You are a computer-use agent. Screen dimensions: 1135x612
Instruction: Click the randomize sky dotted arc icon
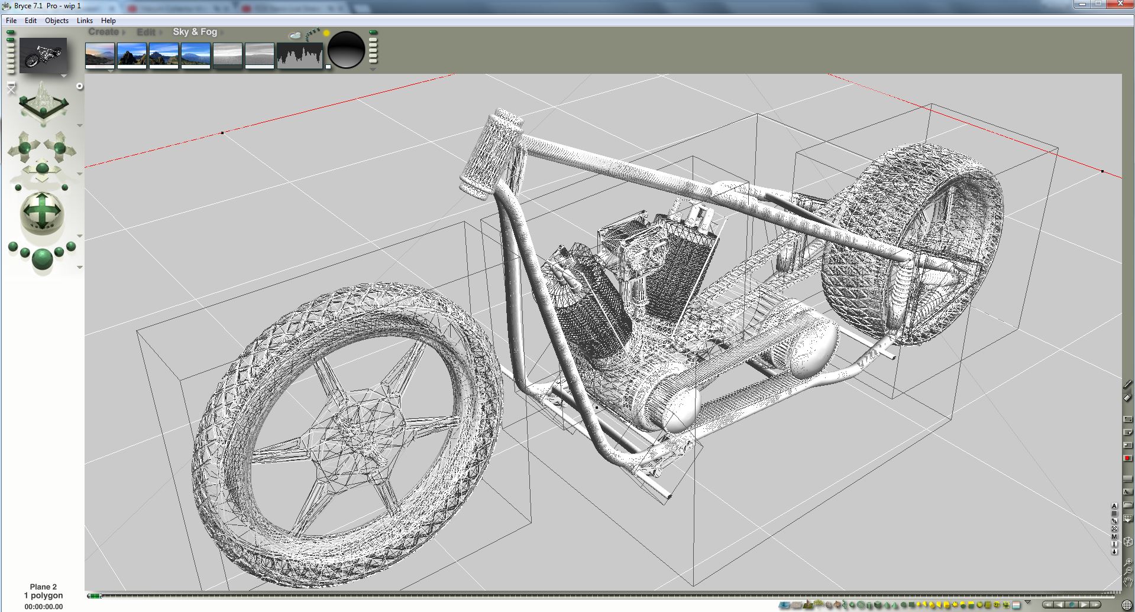pyautogui.click(x=312, y=34)
